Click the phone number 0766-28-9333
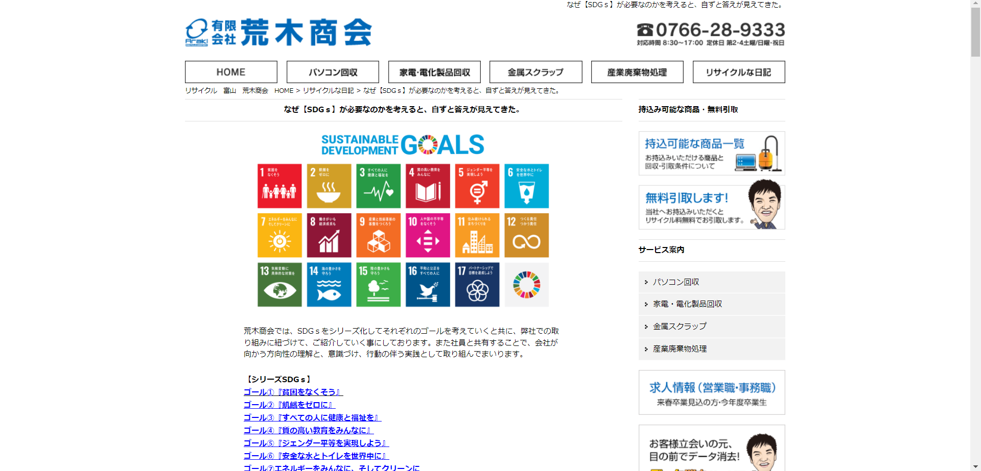 point(711,30)
